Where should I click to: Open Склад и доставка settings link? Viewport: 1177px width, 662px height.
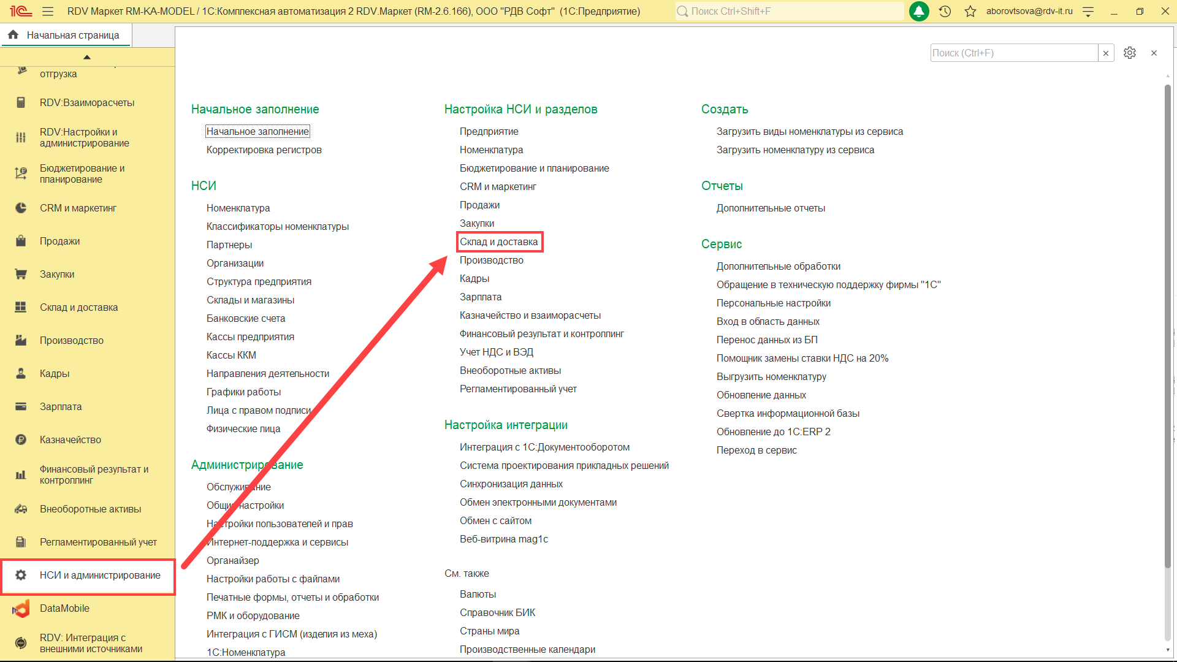498,242
